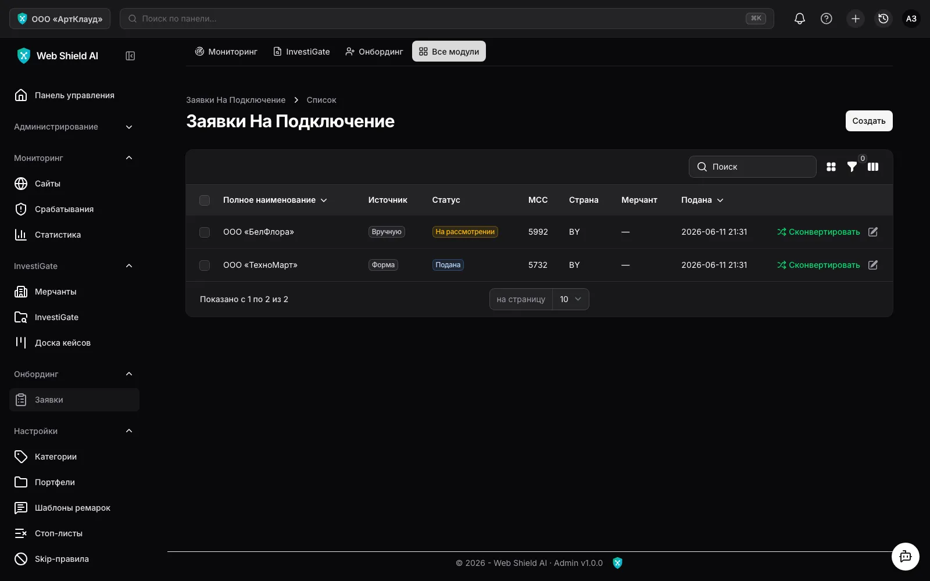The width and height of the screenshot is (930, 581).
Task: Open Срабатывания in the sidebar
Action: point(74,209)
